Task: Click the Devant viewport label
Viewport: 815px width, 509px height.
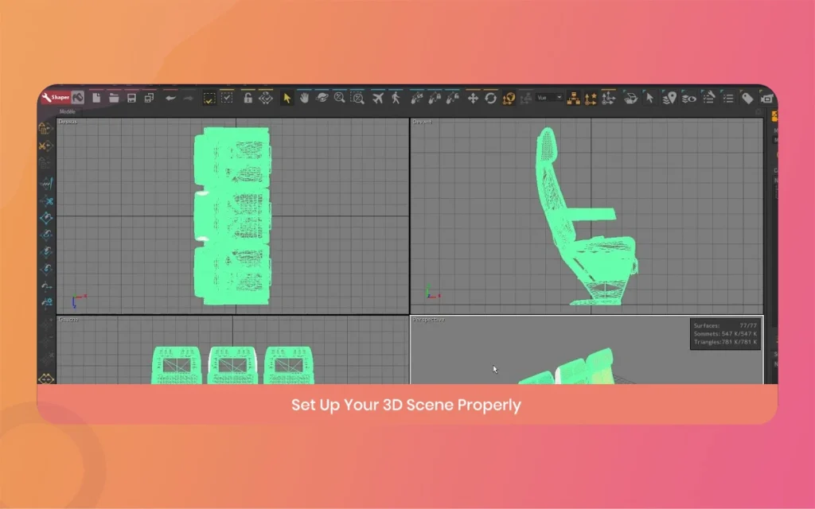Action: (x=422, y=122)
